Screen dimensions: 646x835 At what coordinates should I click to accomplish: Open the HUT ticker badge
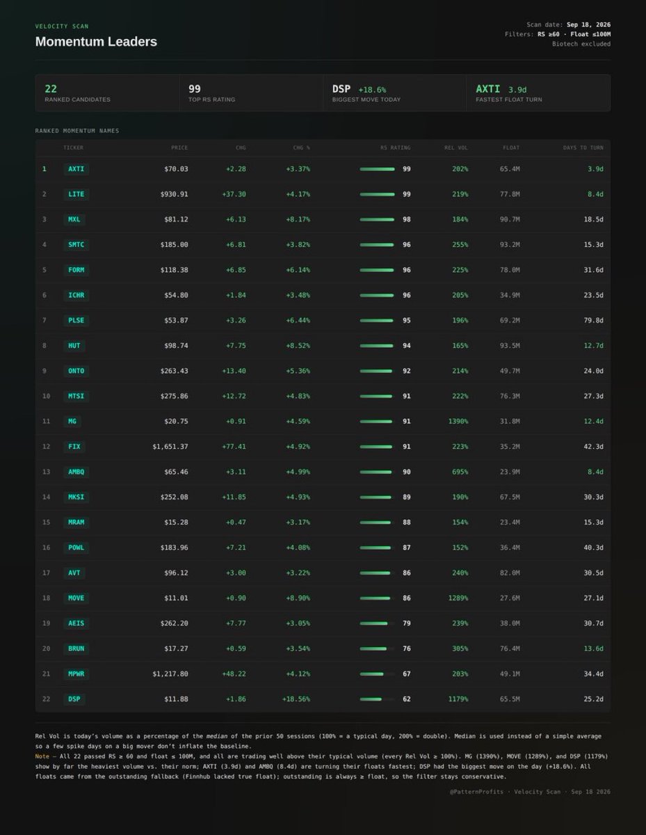tap(74, 346)
